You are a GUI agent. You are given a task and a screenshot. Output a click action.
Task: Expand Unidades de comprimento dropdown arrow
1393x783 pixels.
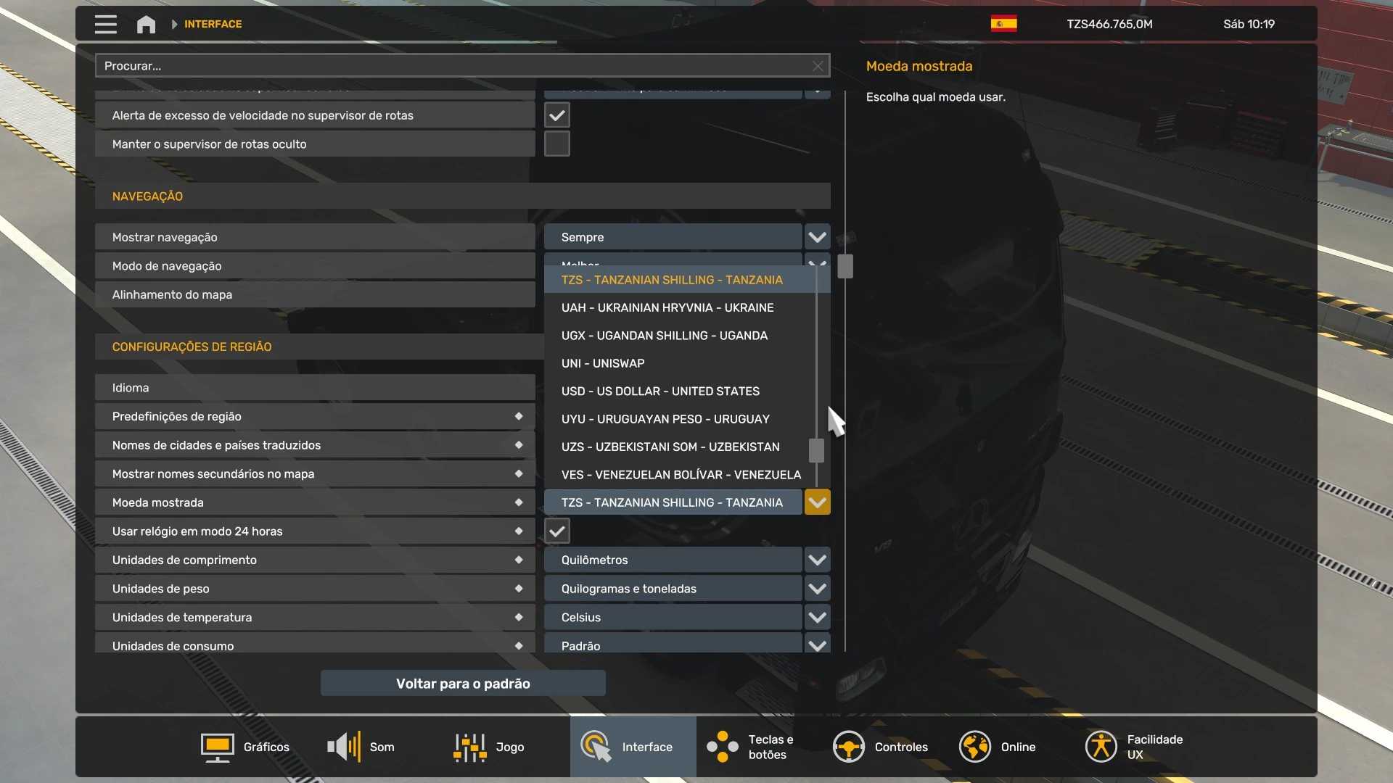[x=817, y=560]
